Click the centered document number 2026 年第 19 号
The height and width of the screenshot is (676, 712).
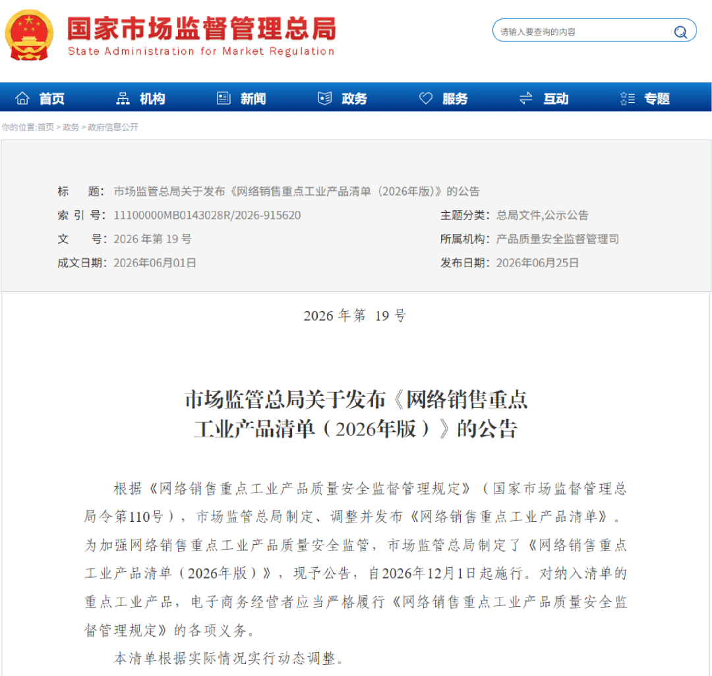pyautogui.click(x=355, y=316)
